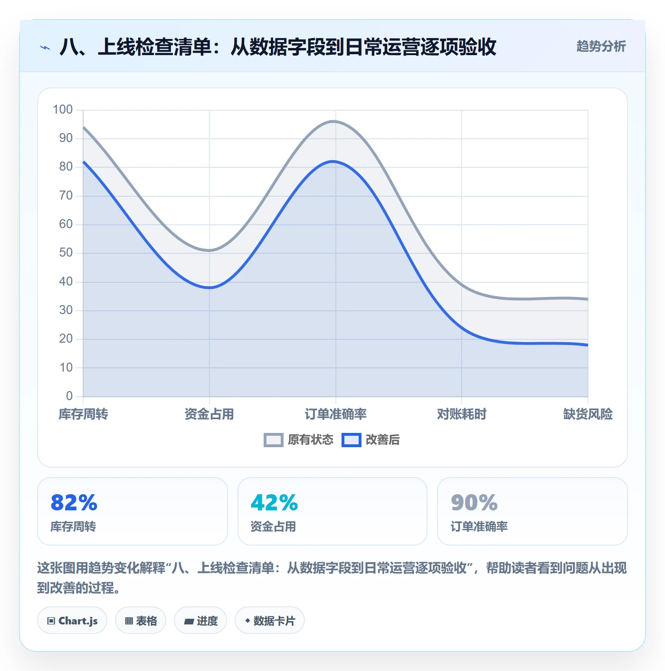This screenshot has height=671, width=665.
Task: Click the 82% value text
Action: [74, 503]
